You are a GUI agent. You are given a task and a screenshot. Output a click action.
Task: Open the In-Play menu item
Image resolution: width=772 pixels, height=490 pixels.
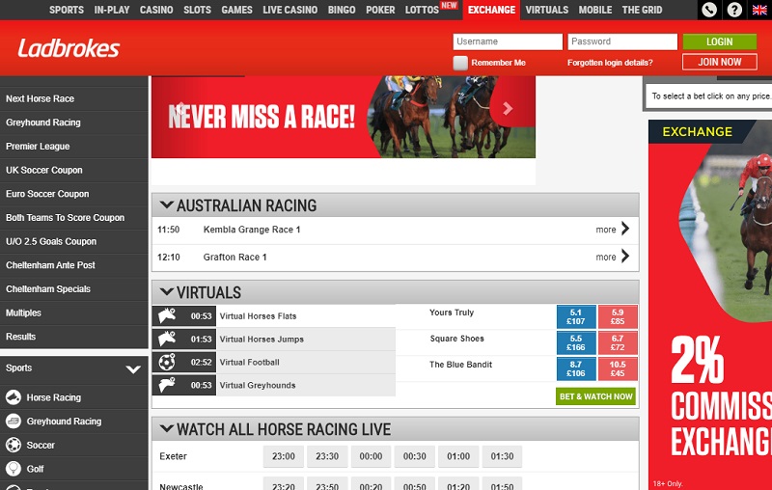click(112, 10)
